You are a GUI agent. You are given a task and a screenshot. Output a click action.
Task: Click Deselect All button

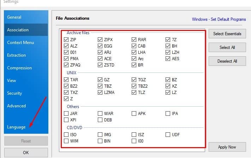coord(227,61)
